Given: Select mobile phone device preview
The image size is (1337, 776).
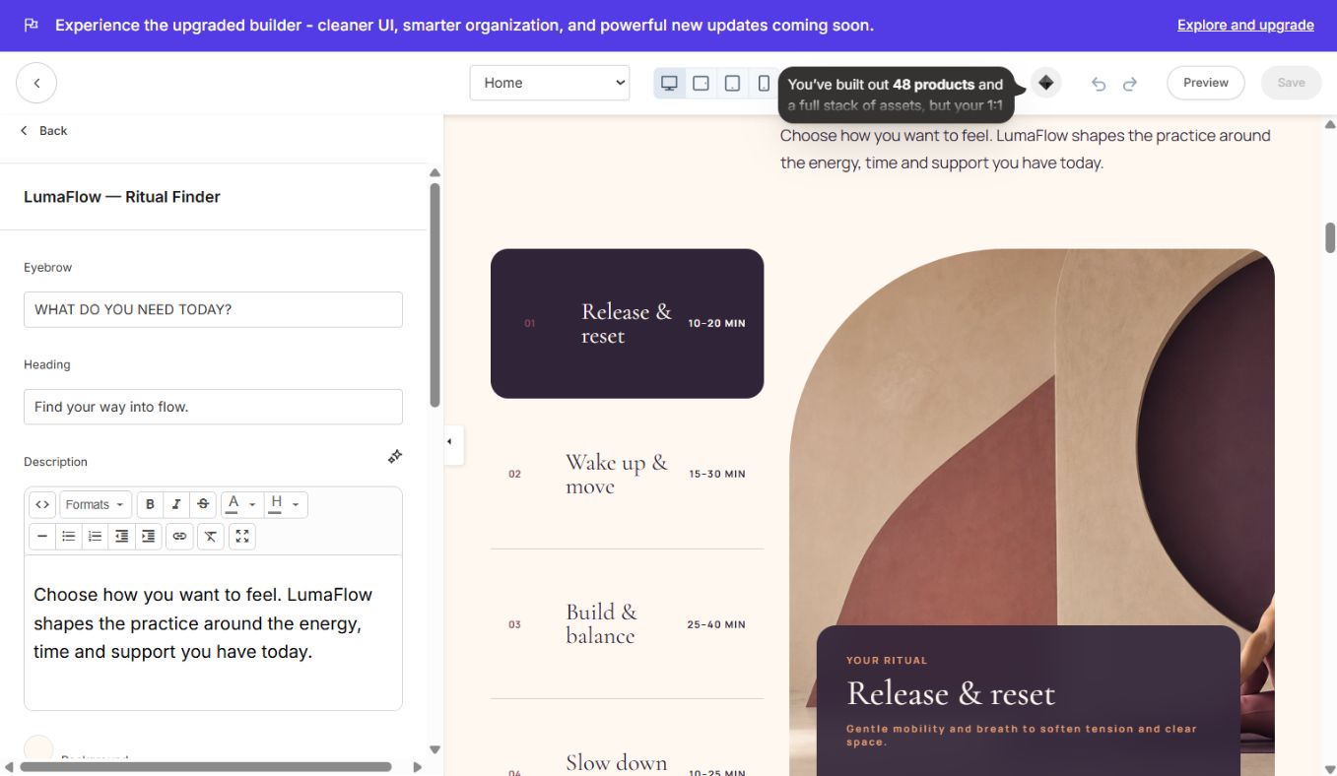Looking at the screenshot, I should click(764, 83).
